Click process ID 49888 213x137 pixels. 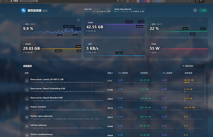point(110,126)
